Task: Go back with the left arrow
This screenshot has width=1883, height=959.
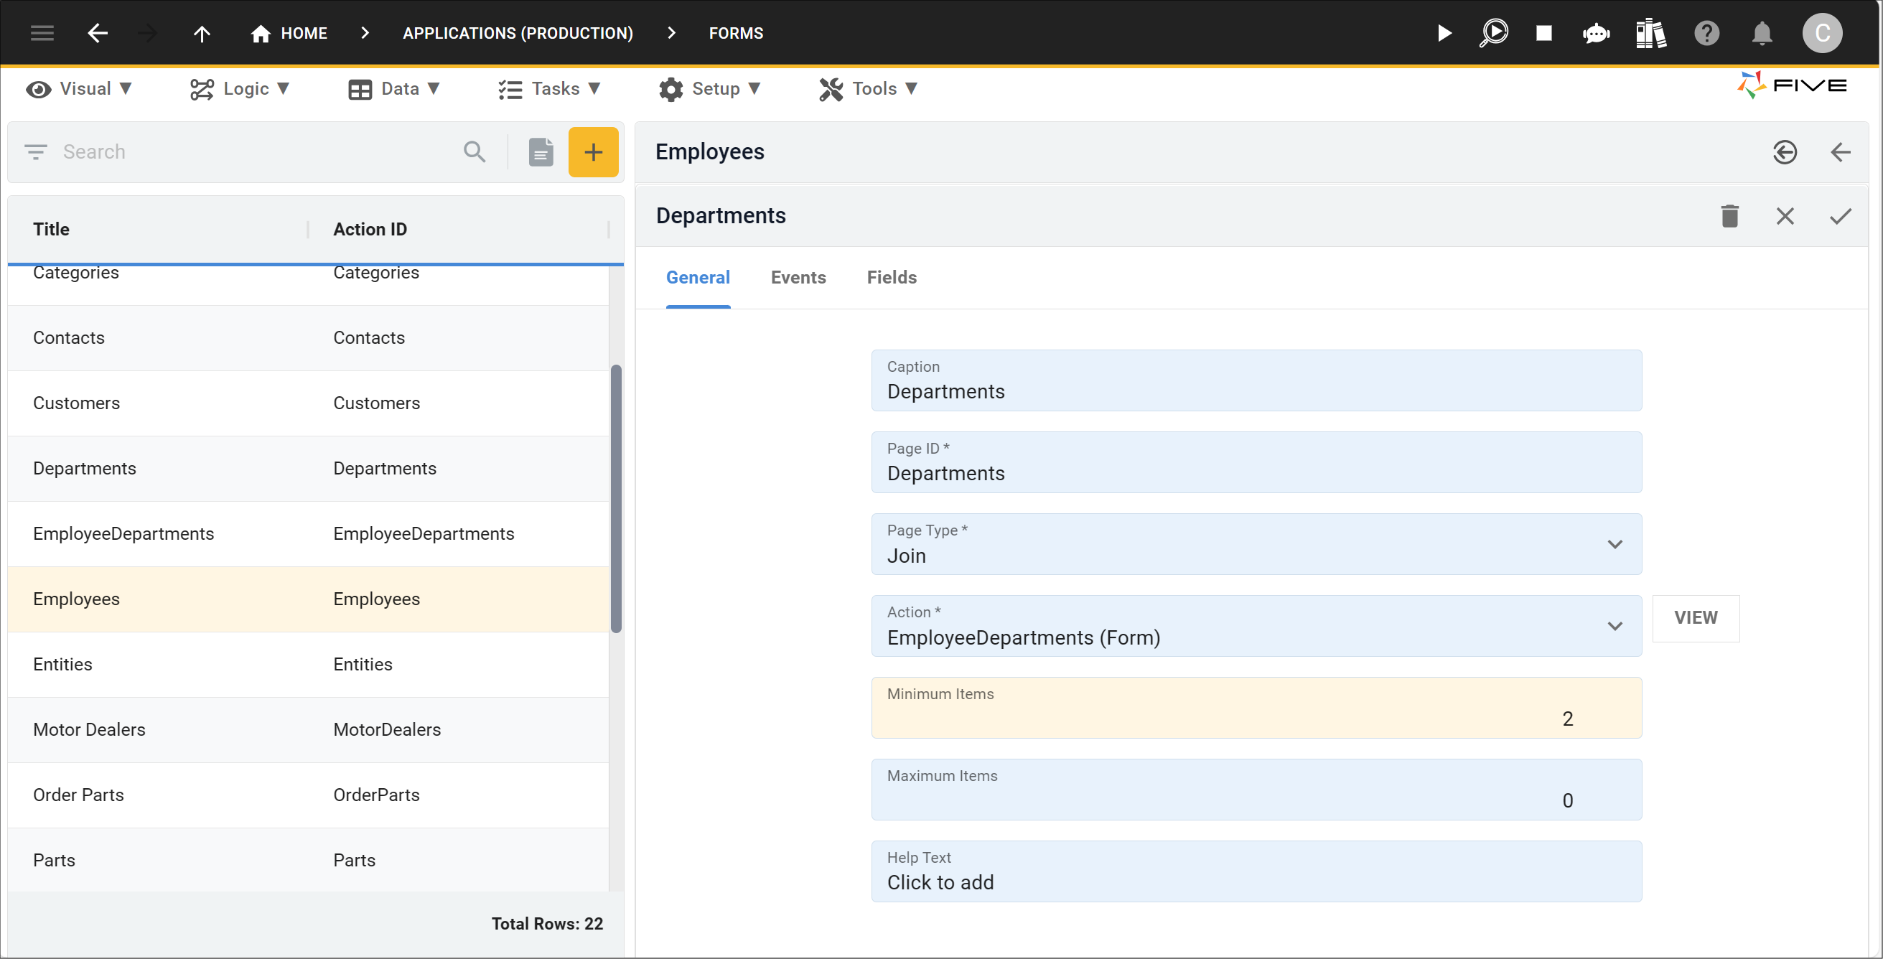Action: click(x=97, y=33)
